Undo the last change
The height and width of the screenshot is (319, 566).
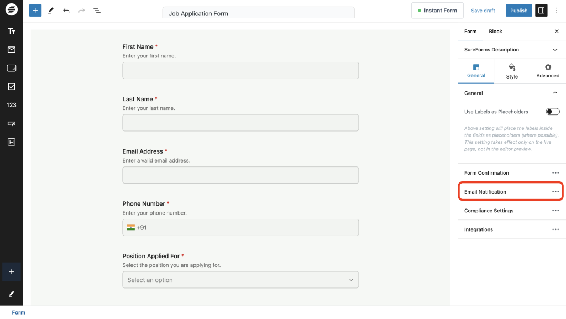pos(66,10)
